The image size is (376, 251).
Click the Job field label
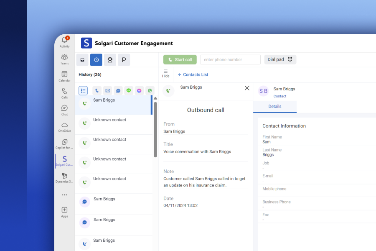point(266,163)
